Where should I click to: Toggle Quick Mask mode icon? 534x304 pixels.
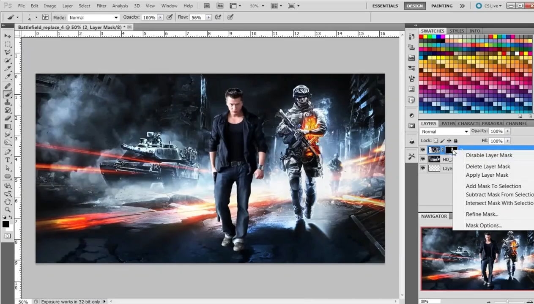coord(8,236)
